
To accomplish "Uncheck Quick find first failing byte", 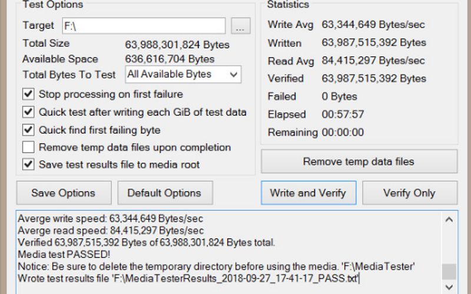I will [x=28, y=130].
